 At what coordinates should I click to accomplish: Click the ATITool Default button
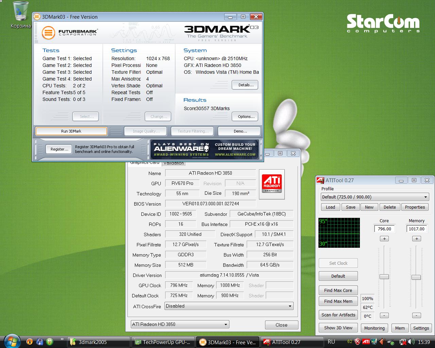point(338,276)
